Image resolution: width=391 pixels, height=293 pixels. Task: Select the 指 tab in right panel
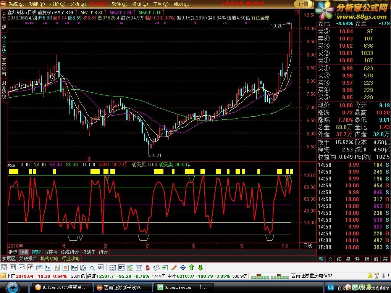(x=367, y=259)
